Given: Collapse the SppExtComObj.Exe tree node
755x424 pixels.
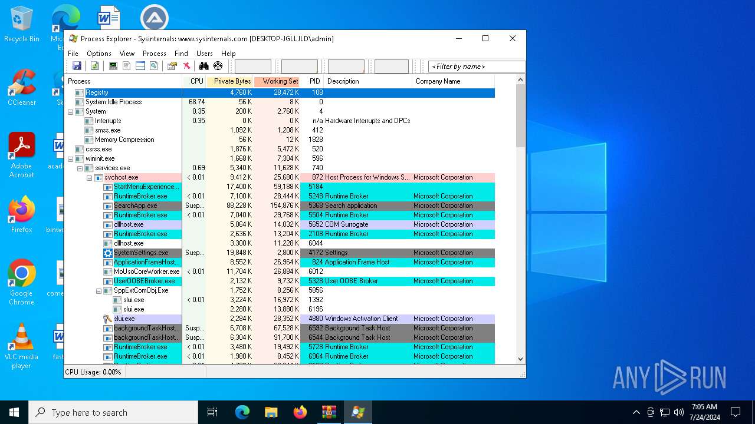Looking at the screenshot, I should coord(99,290).
